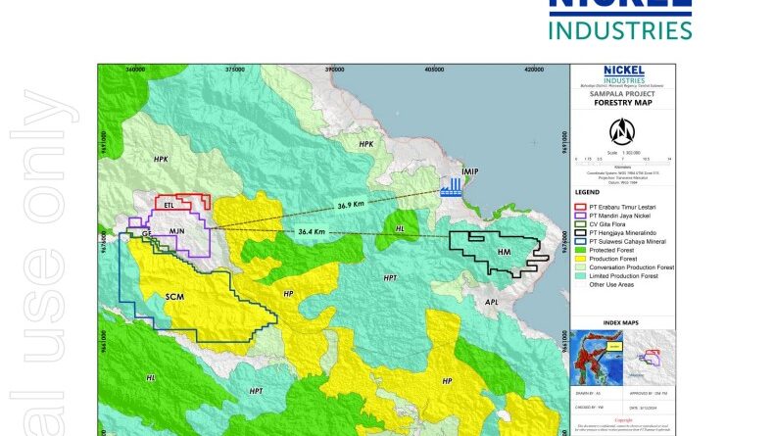The width and height of the screenshot is (775, 436).
Task: Click the yellow Production Forest legend swatch
Action: pos(580,259)
